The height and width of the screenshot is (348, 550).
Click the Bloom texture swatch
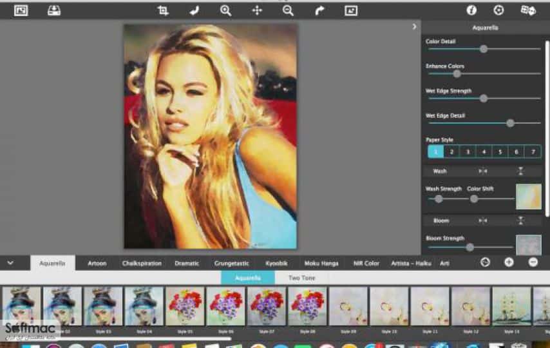click(x=529, y=245)
